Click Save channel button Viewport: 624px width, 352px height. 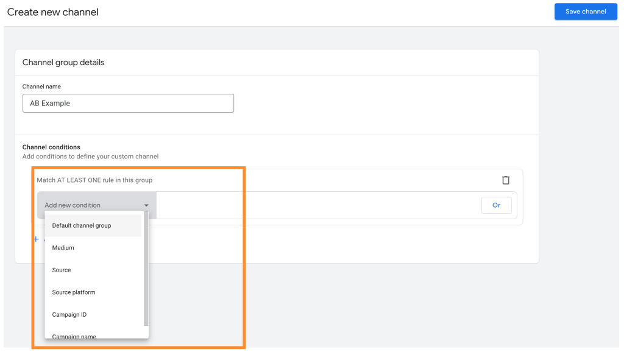pos(586,12)
